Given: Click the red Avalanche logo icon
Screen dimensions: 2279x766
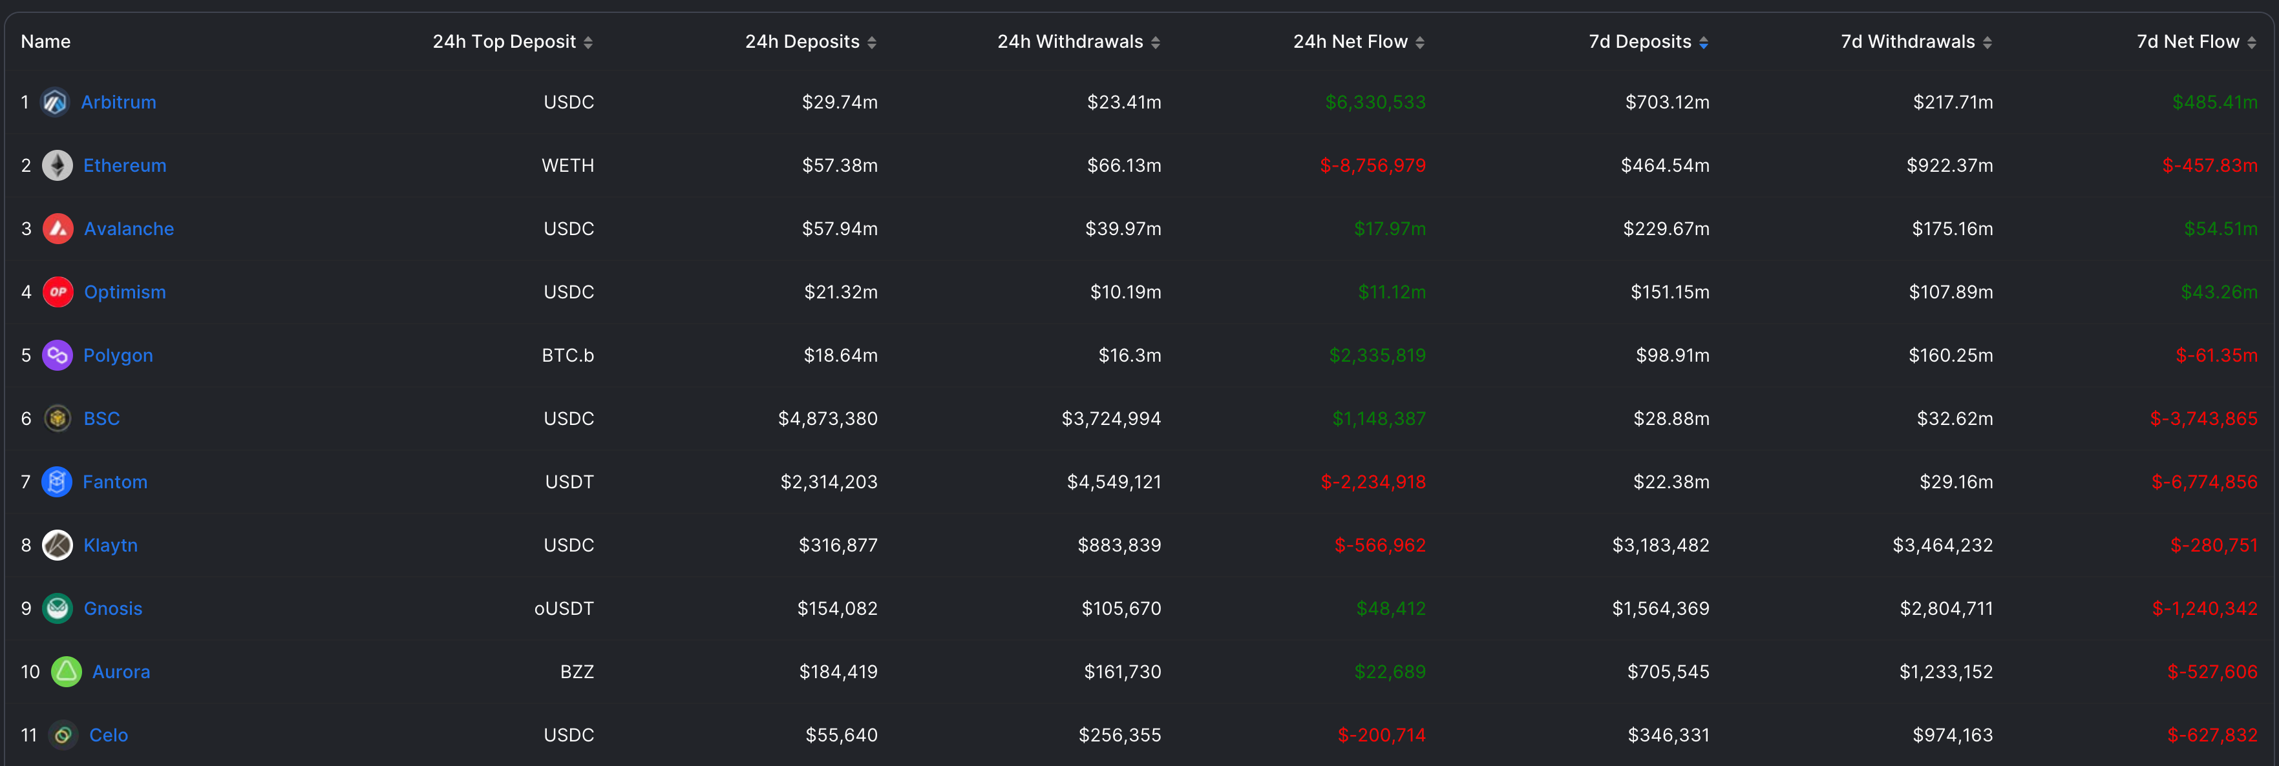Looking at the screenshot, I should click(58, 229).
